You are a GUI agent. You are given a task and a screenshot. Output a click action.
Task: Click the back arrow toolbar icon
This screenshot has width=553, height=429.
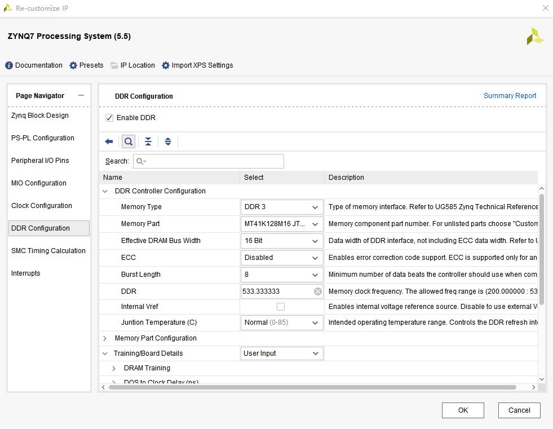coord(109,141)
